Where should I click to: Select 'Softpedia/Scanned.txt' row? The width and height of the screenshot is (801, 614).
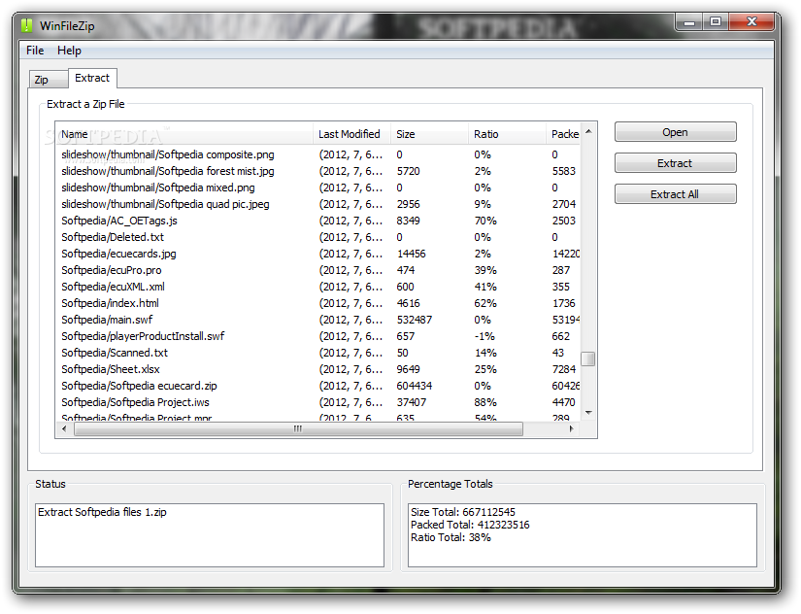(x=317, y=353)
